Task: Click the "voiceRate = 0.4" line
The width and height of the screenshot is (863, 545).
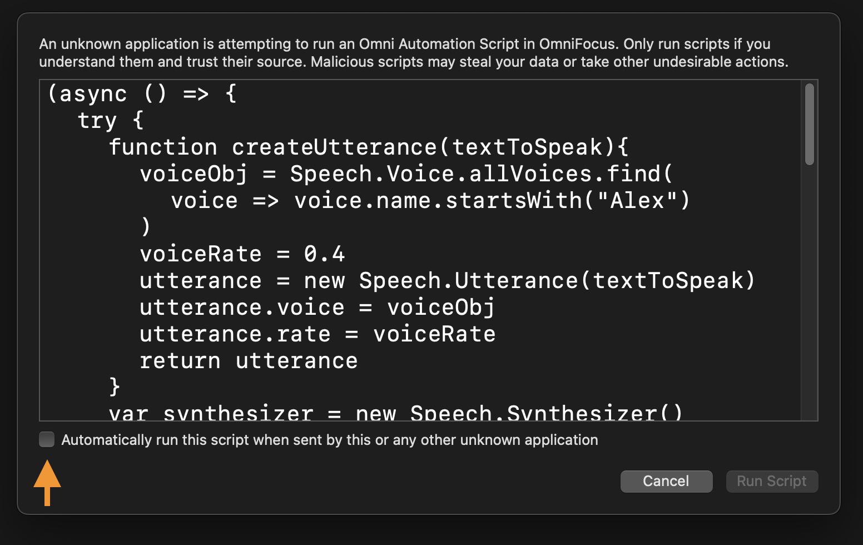Action: pyautogui.click(x=242, y=254)
